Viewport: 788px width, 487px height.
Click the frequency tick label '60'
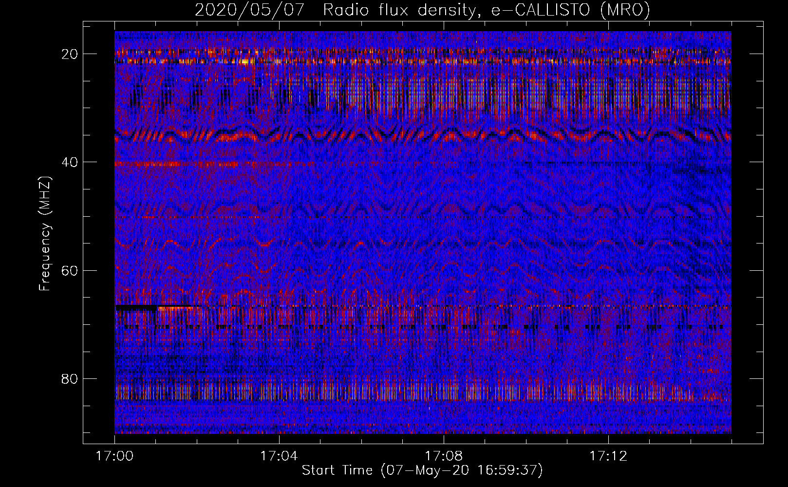pos(70,270)
